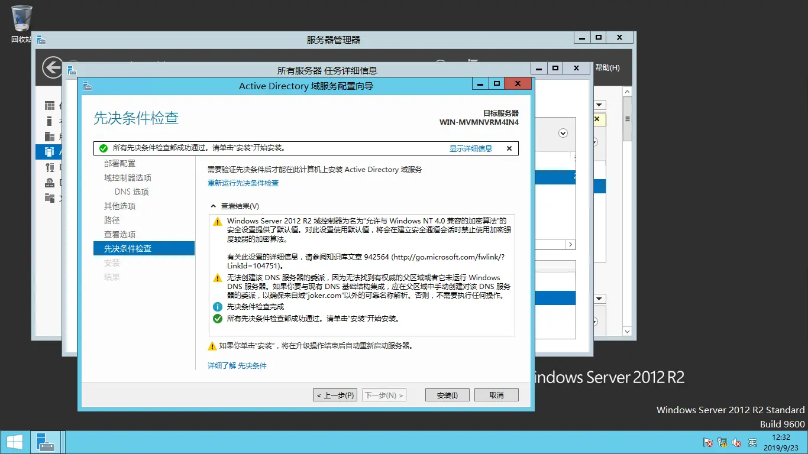The height and width of the screenshot is (454, 808).
Task: Open the Action Center flag in system tray
Action: (x=707, y=442)
